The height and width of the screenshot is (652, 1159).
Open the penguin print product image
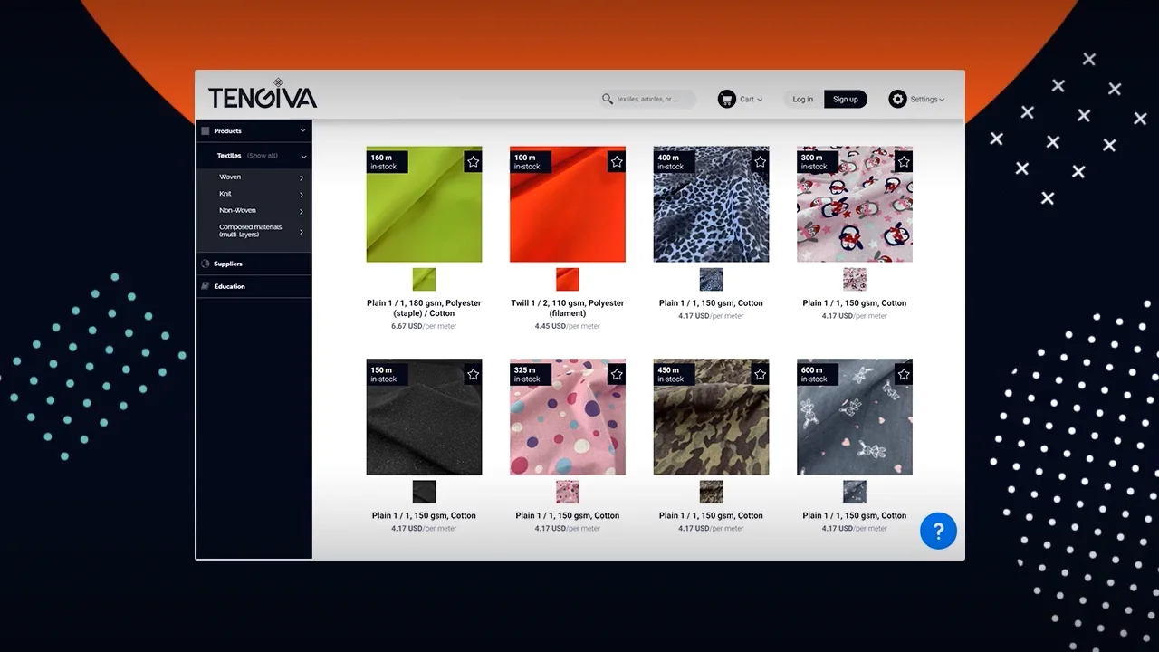pos(855,205)
